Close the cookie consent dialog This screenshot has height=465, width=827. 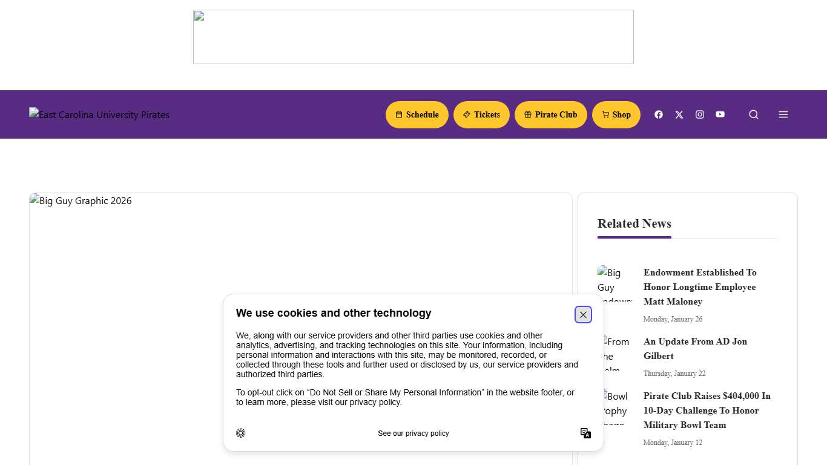click(583, 315)
